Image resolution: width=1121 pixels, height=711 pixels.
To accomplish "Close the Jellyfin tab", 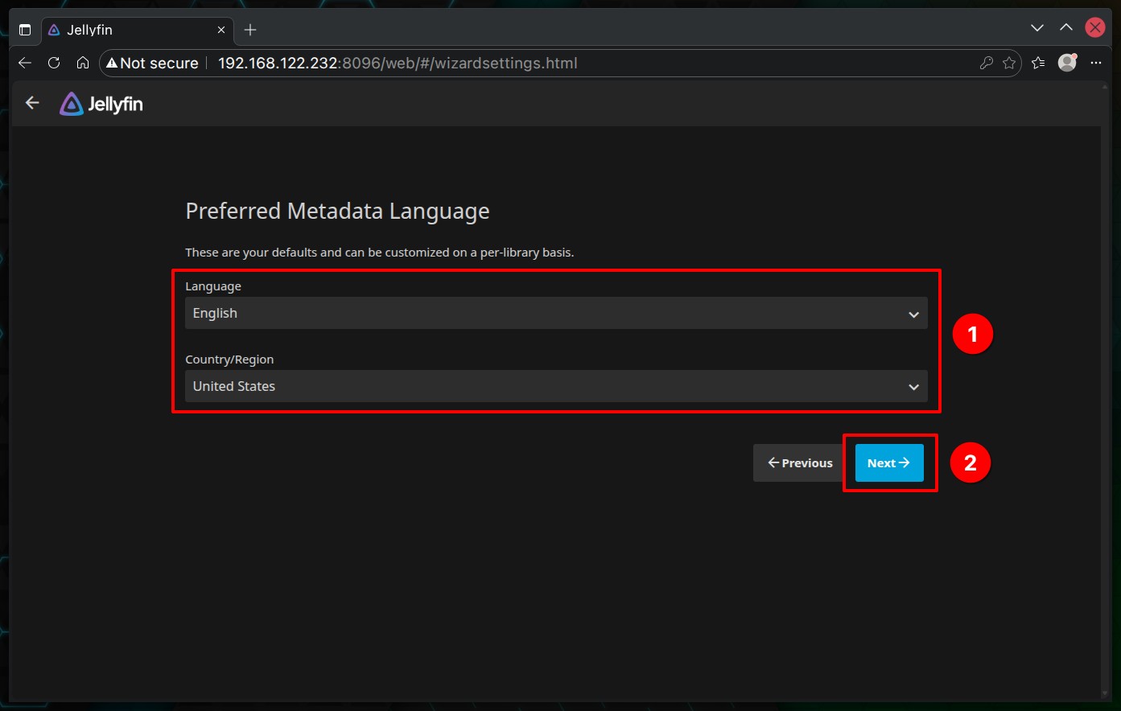I will pyautogui.click(x=221, y=30).
